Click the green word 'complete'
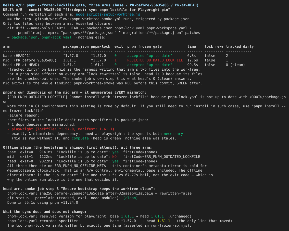The height and width of the screenshot is (231, 289). click(80, 138)
